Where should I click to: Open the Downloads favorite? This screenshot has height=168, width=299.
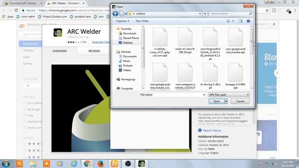pyautogui.click(x=128, y=33)
